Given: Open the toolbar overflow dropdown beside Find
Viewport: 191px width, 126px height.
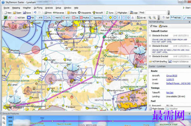Looking at the screenshot, I should coord(169,13).
